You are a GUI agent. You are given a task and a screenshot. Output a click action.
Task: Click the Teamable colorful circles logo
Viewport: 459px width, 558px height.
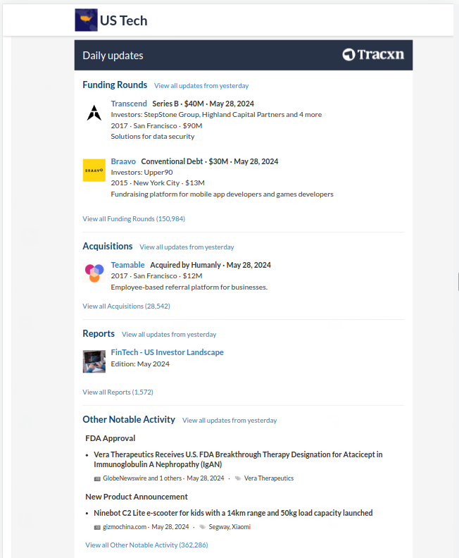point(94,273)
